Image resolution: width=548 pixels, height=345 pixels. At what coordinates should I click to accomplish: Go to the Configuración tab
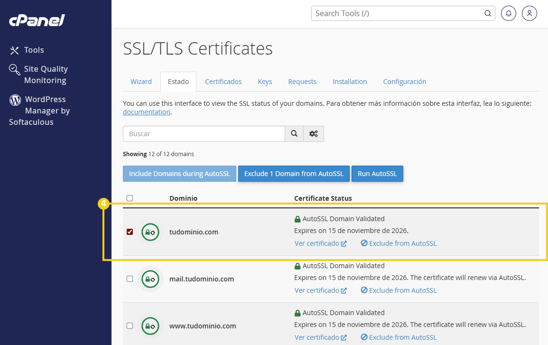tap(405, 82)
